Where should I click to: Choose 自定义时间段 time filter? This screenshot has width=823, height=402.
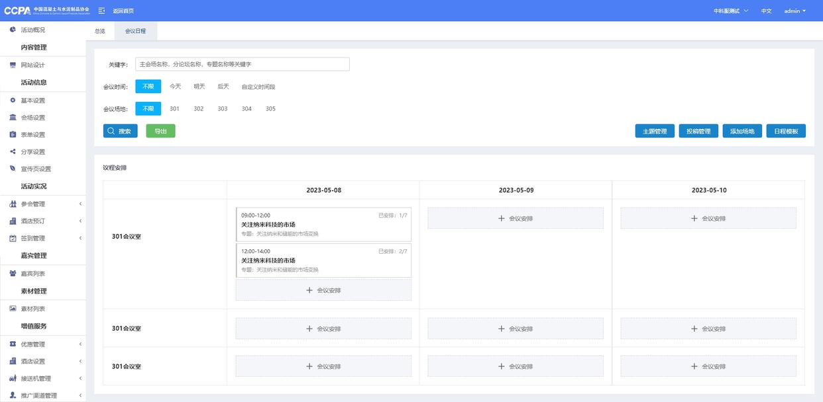(258, 87)
